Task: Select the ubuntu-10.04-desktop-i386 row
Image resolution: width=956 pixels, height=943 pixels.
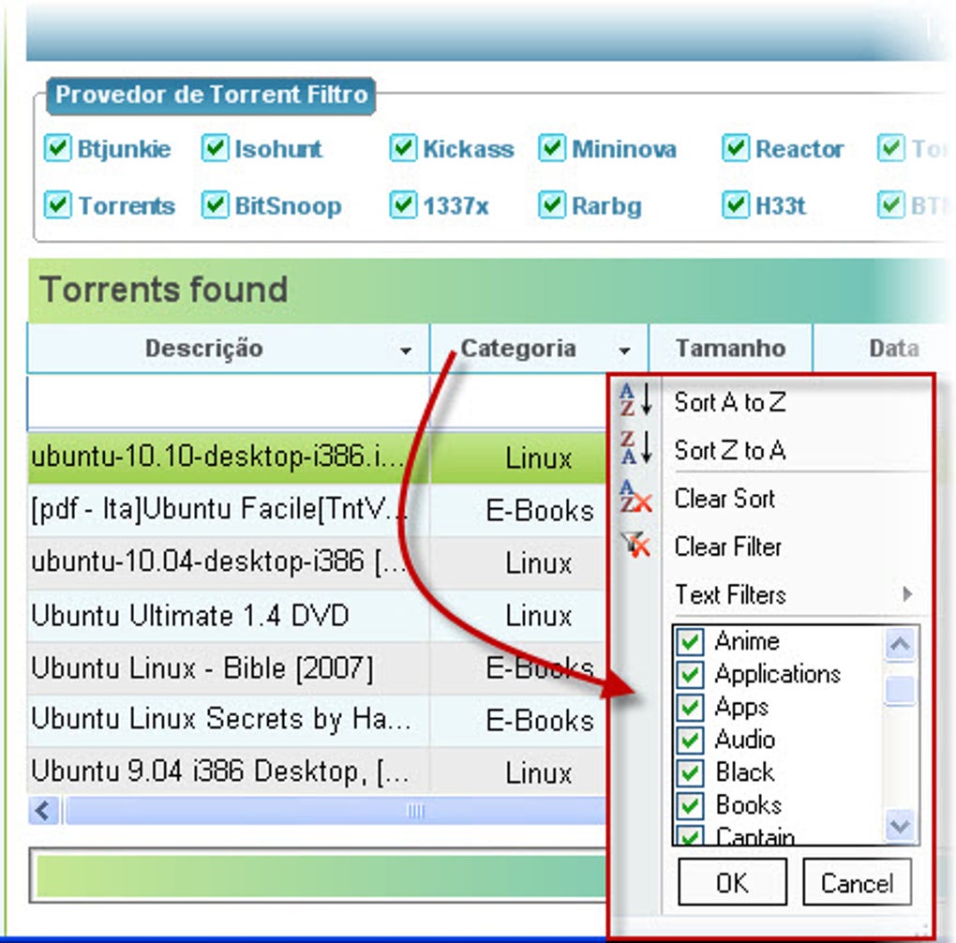Action: (x=317, y=562)
